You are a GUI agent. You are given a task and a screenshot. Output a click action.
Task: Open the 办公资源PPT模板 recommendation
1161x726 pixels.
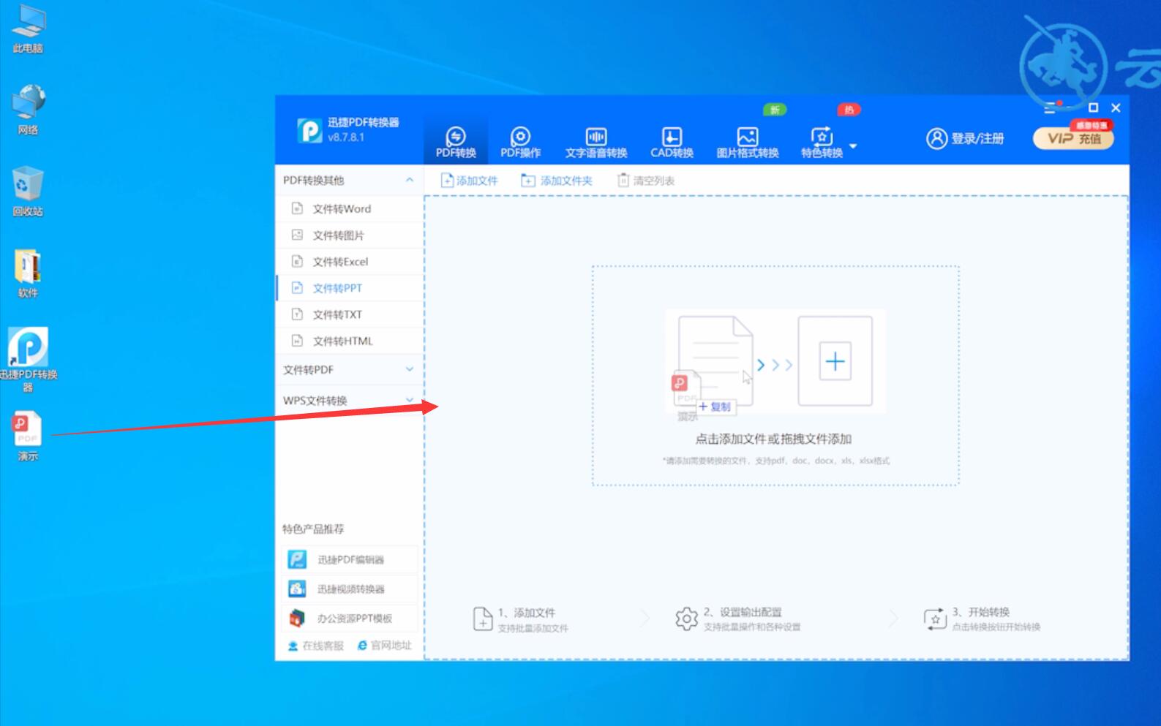coord(350,618)
